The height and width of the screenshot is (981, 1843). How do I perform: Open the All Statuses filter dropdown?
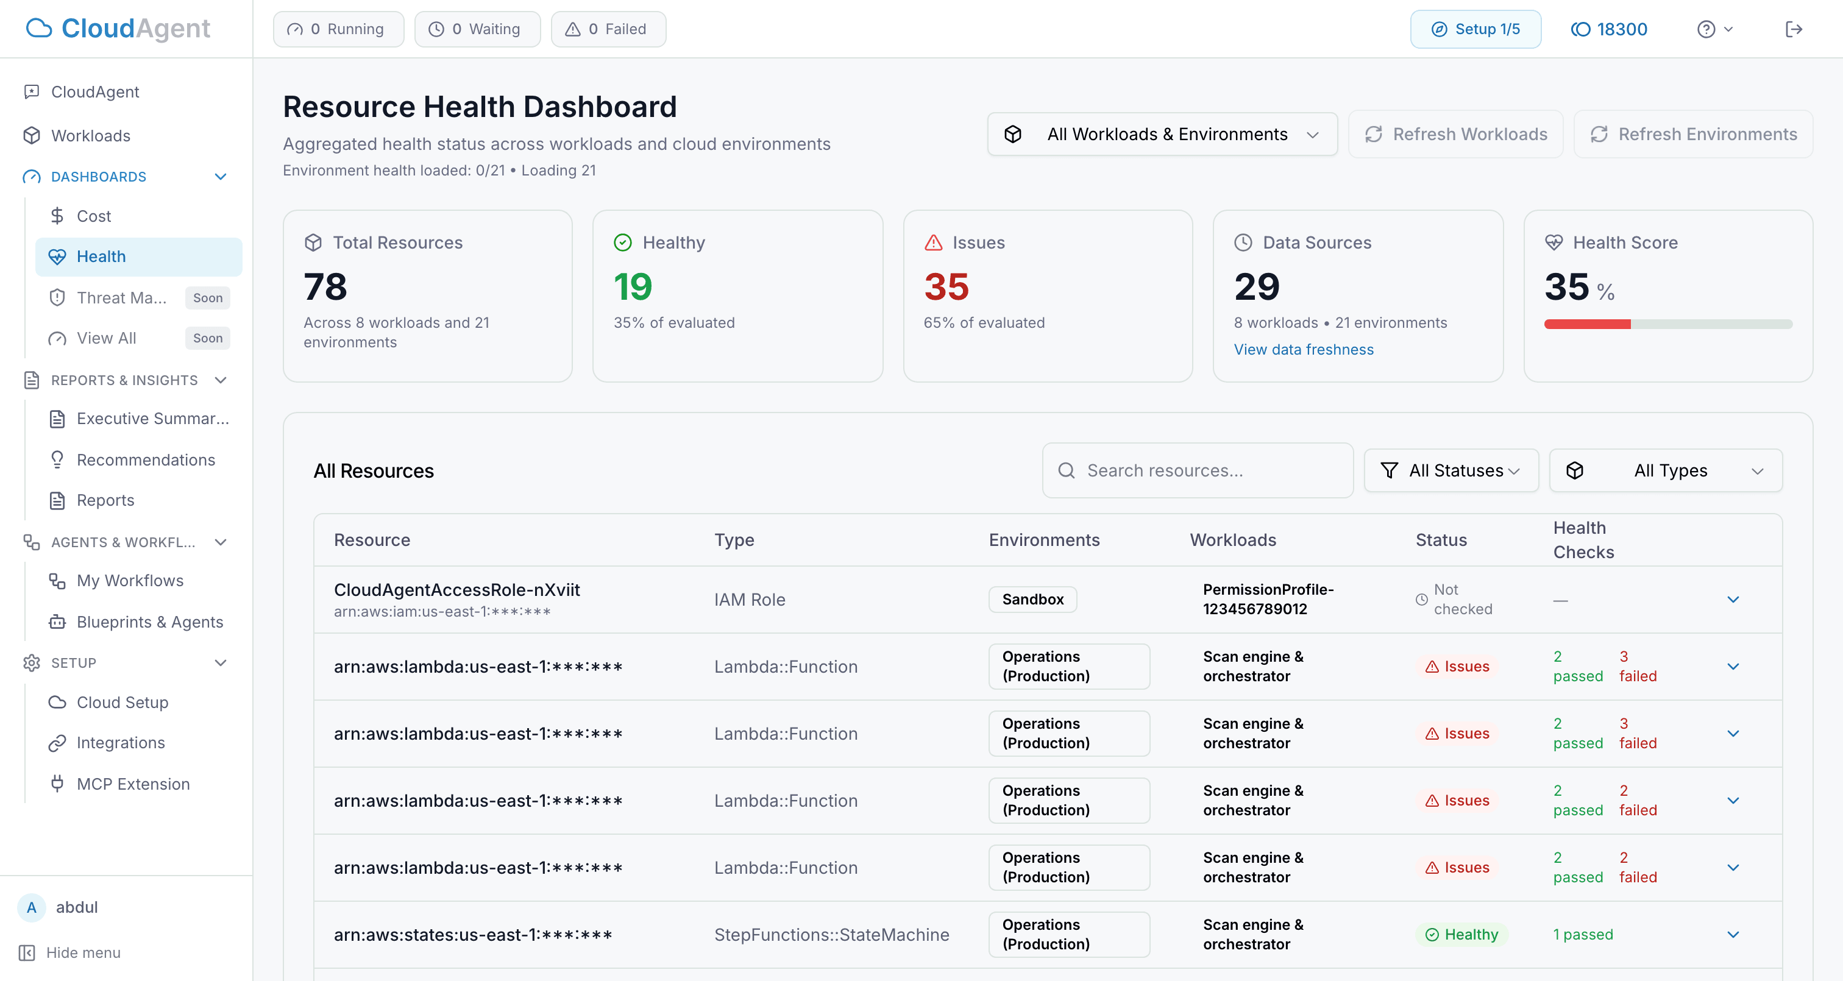click(x=1451, y=470)
